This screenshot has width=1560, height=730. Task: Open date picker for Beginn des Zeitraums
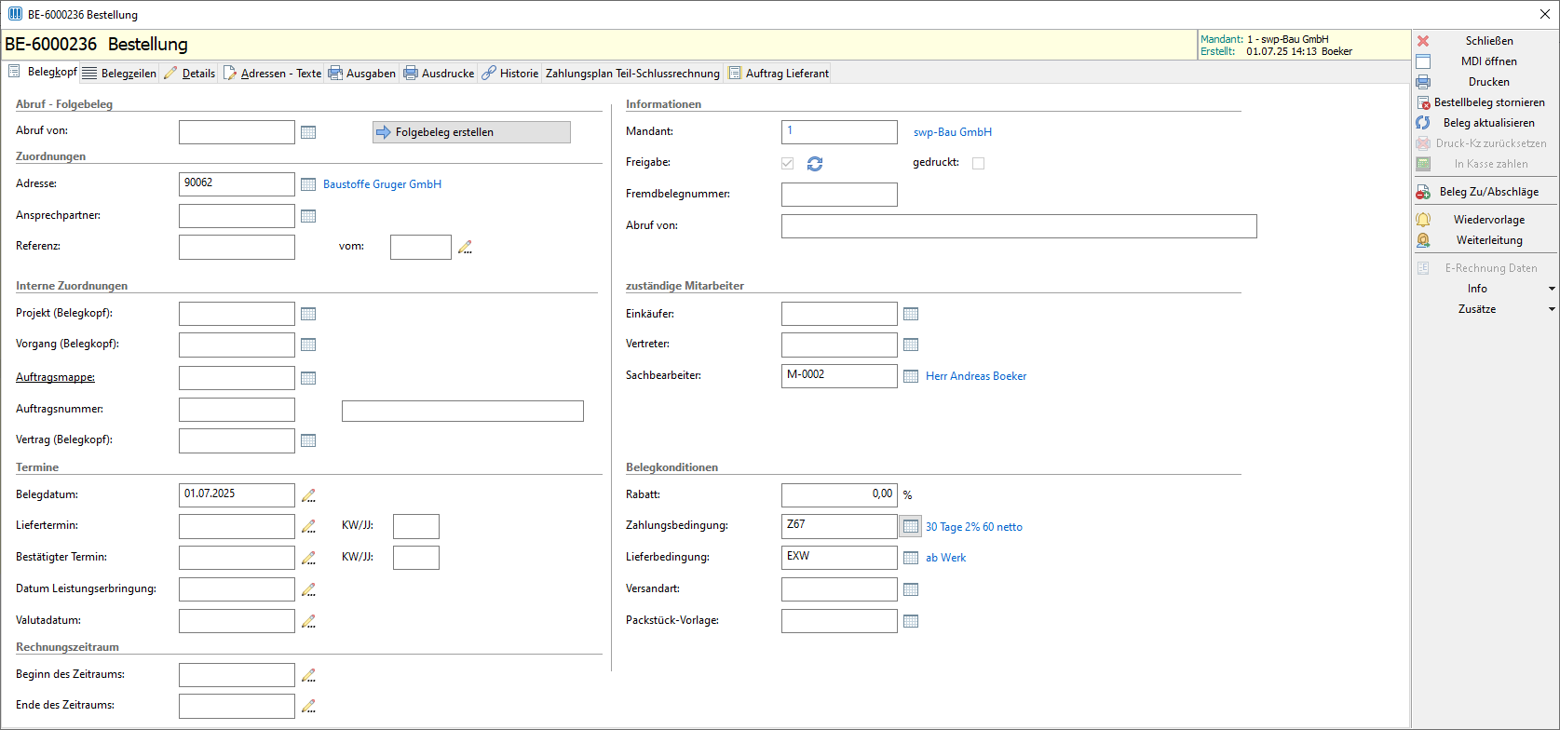308,675
